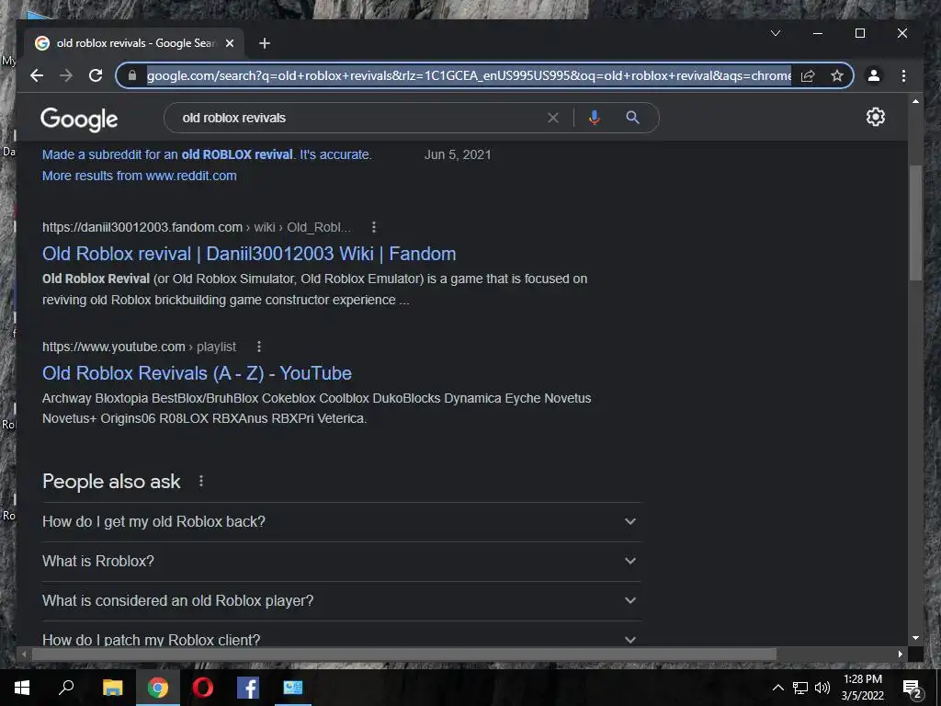
Task: Open the 'Made a subreddit for an old ROBLOX revival' link
Action: (207, 154)
